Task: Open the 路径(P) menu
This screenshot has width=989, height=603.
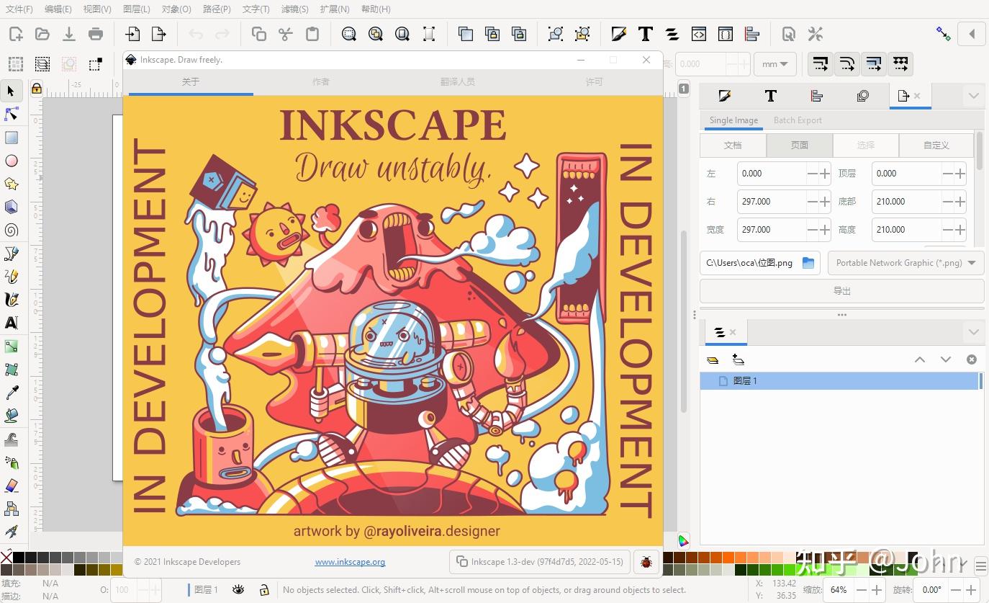Action: (217, 9)
